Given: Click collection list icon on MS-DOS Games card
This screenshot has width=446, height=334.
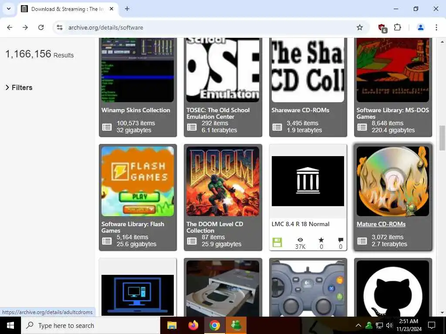Looking at the screenshot, I should click(x=362, y=127).
